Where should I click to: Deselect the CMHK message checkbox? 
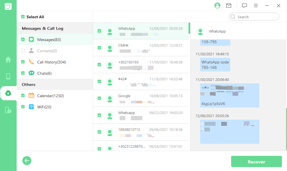click(99, 48)
